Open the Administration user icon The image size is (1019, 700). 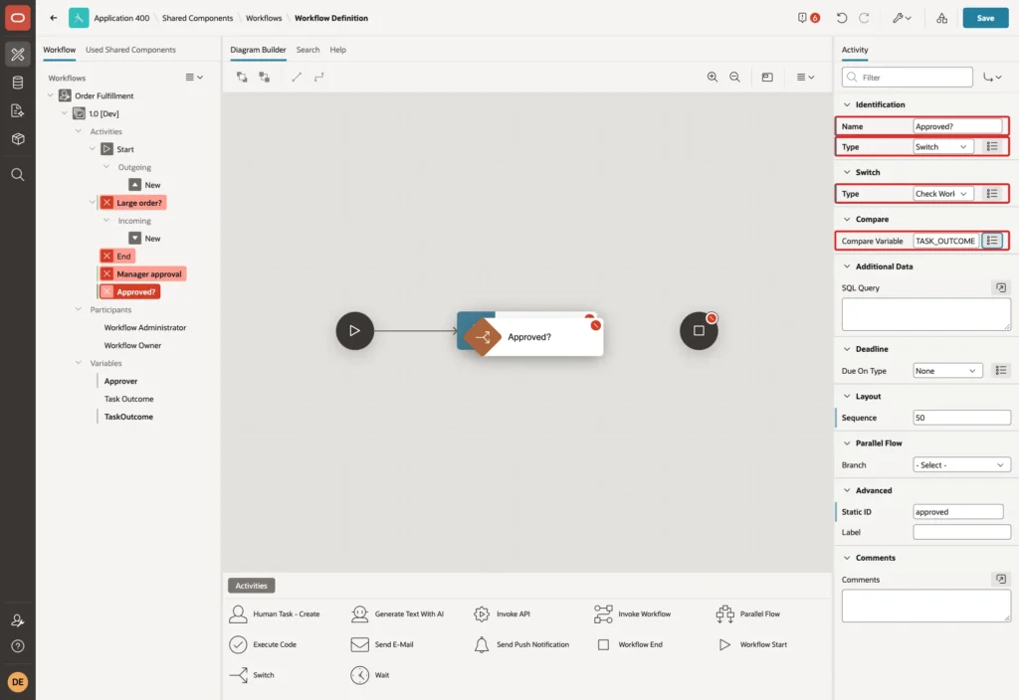click(x=18, y=620)
